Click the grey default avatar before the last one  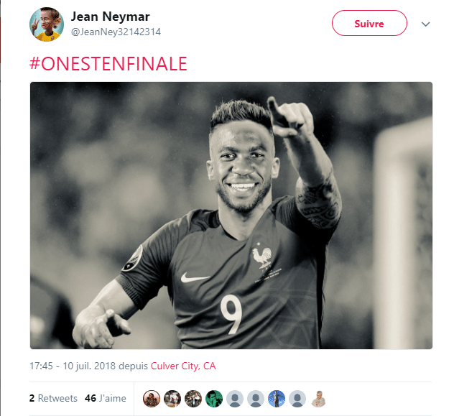(x=297, y=398)
